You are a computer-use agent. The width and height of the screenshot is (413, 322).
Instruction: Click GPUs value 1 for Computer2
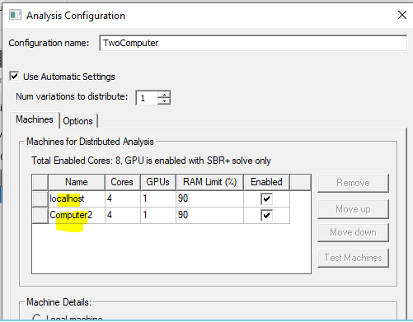coord(157,215)
